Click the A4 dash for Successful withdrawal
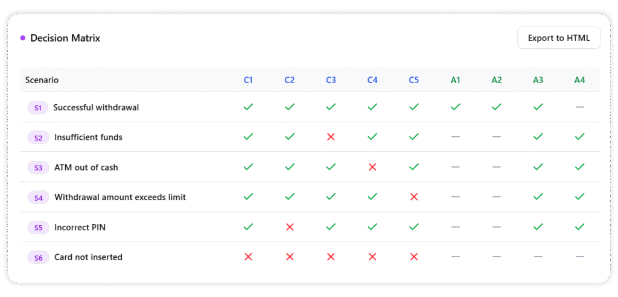The width and height of the screenshot is (618, 297). (579, 107)
